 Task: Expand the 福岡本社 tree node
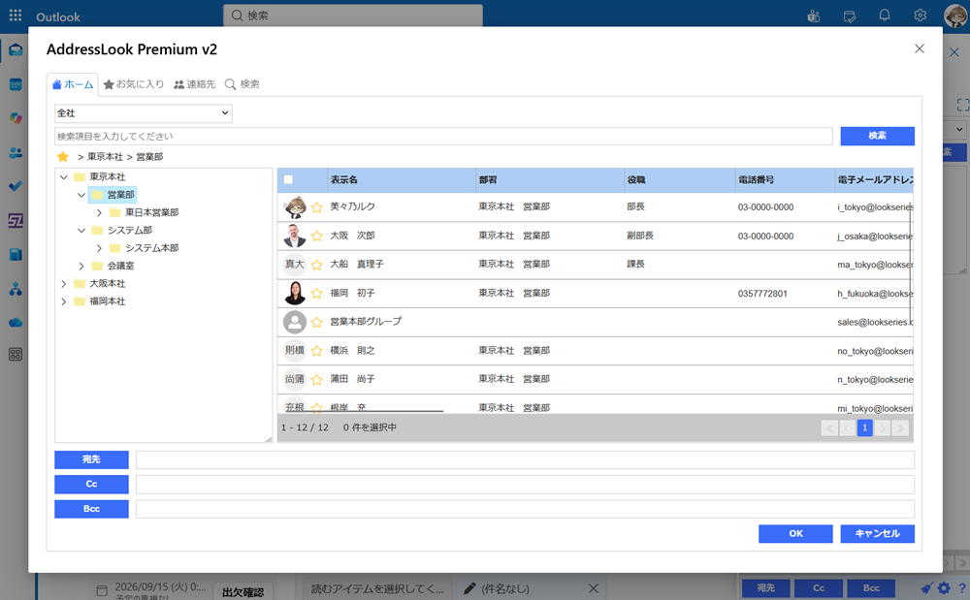[x=64, y=301]
